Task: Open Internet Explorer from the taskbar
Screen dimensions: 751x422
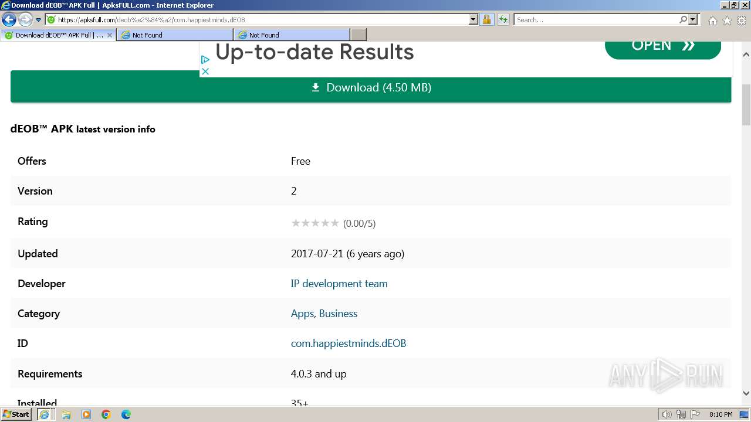Action: point(44,414)
